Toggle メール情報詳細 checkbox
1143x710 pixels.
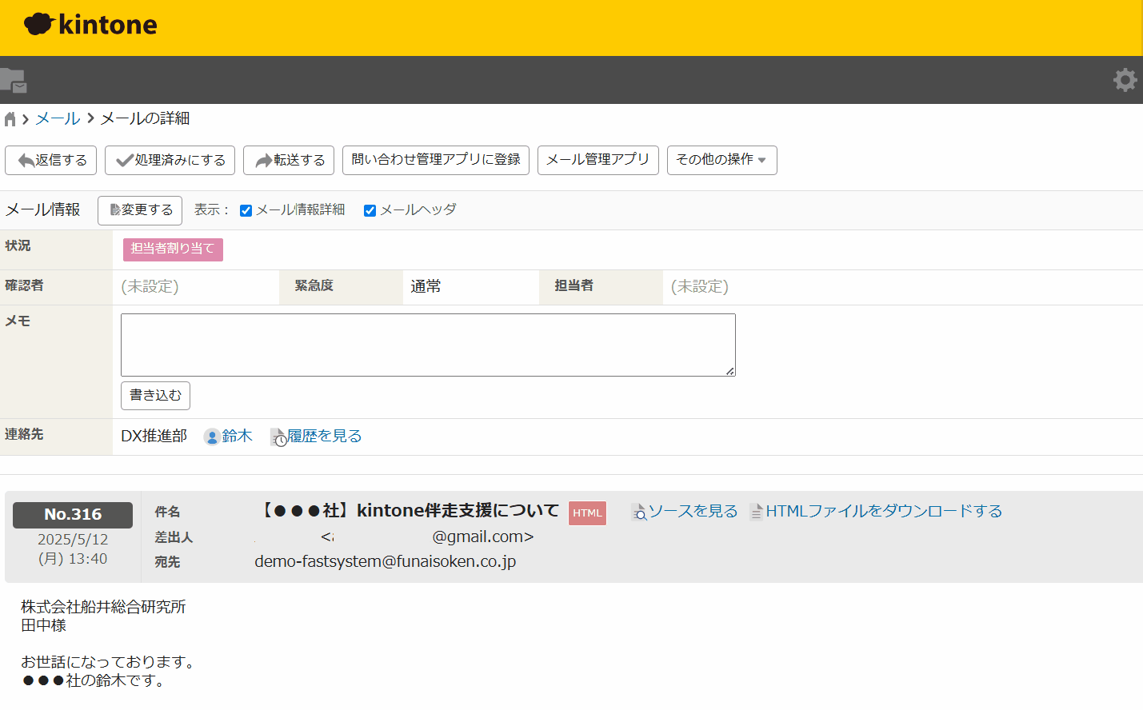point(246,210)
